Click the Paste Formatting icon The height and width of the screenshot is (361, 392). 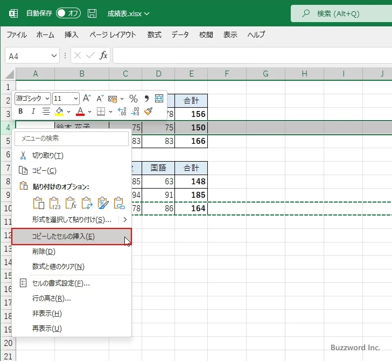tap(103, 203)
